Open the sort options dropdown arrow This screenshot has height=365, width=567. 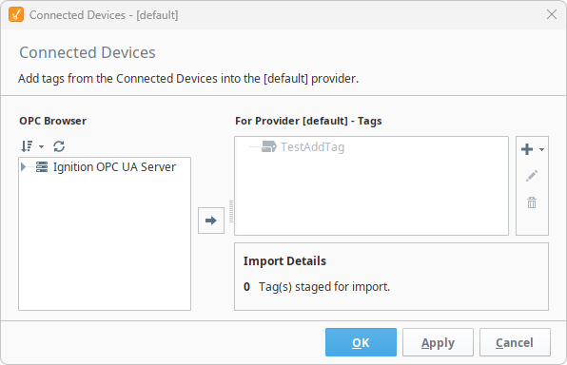coord(41,146)
